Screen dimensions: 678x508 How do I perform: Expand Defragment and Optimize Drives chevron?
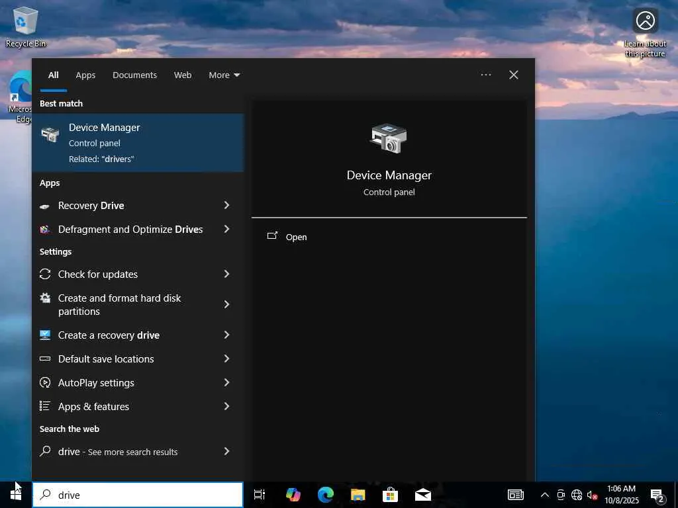226,229
